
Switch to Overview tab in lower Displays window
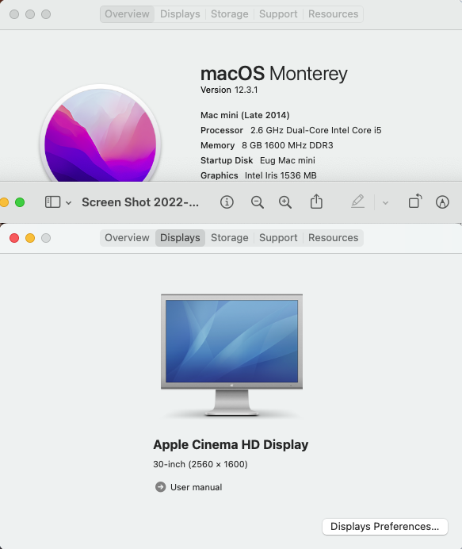click(x=127, y=238)
